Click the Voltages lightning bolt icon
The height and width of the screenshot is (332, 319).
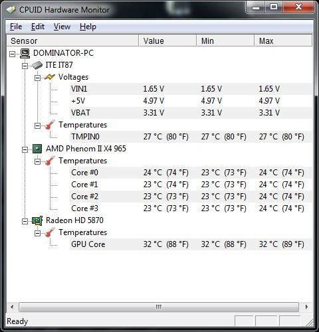50,77
